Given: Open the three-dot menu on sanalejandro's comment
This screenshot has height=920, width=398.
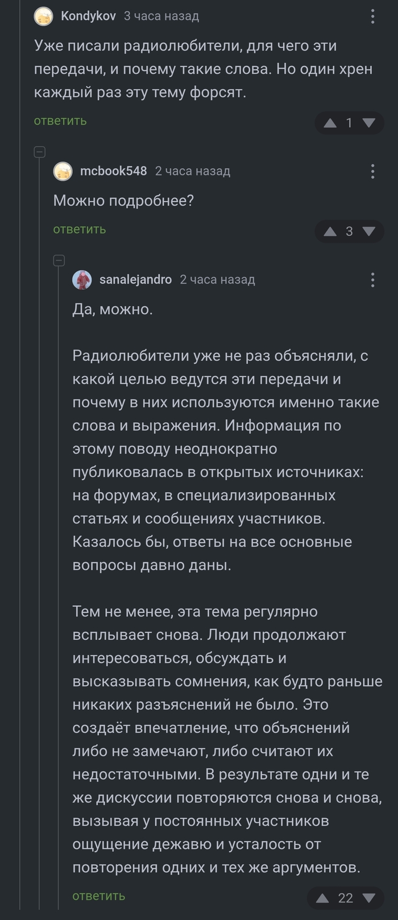Looking at the screenshot, I should click(372, 279).
